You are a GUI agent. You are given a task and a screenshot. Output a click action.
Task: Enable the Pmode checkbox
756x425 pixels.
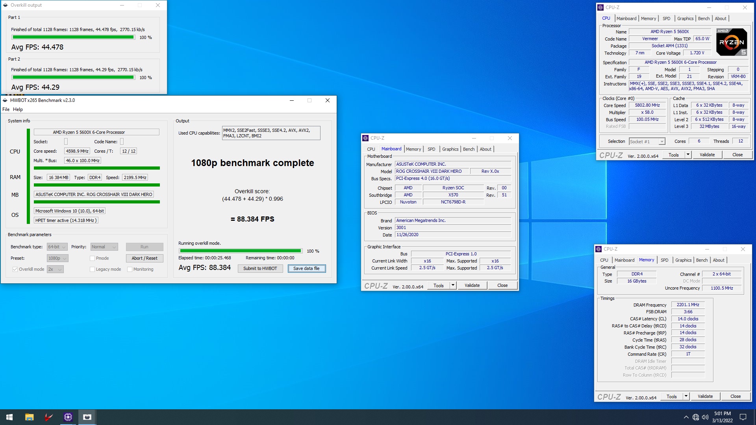click(x=92, y=259)
